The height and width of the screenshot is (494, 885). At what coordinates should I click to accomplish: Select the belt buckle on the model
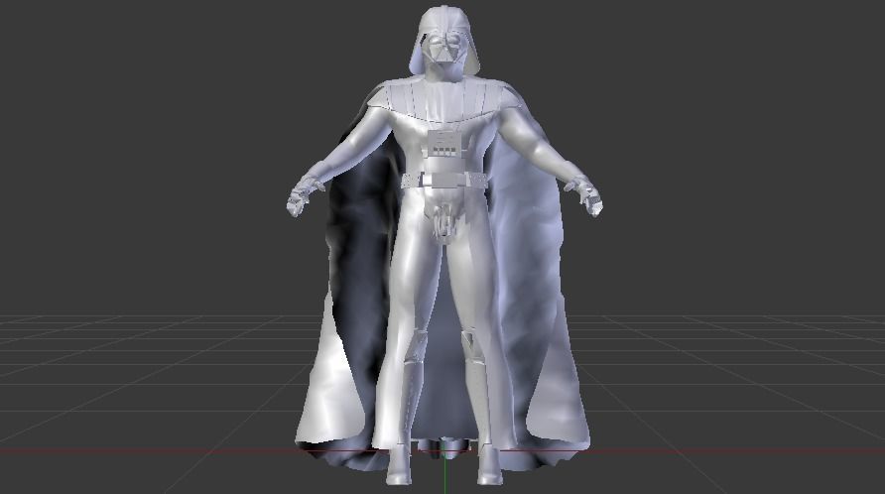tap(443, 181)
